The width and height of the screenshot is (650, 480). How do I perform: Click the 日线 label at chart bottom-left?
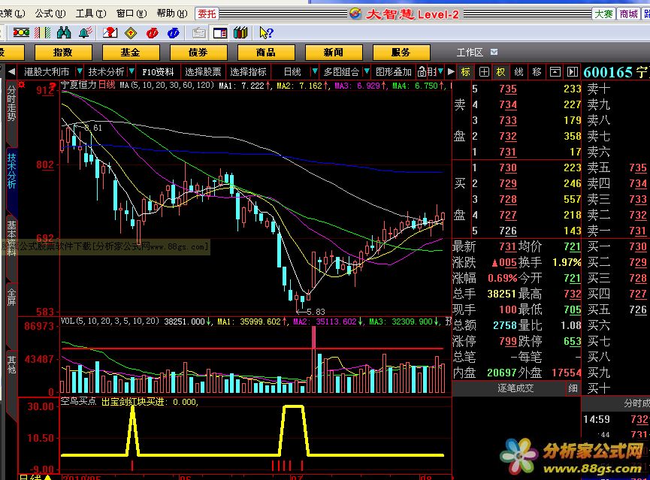click(30, 477)
